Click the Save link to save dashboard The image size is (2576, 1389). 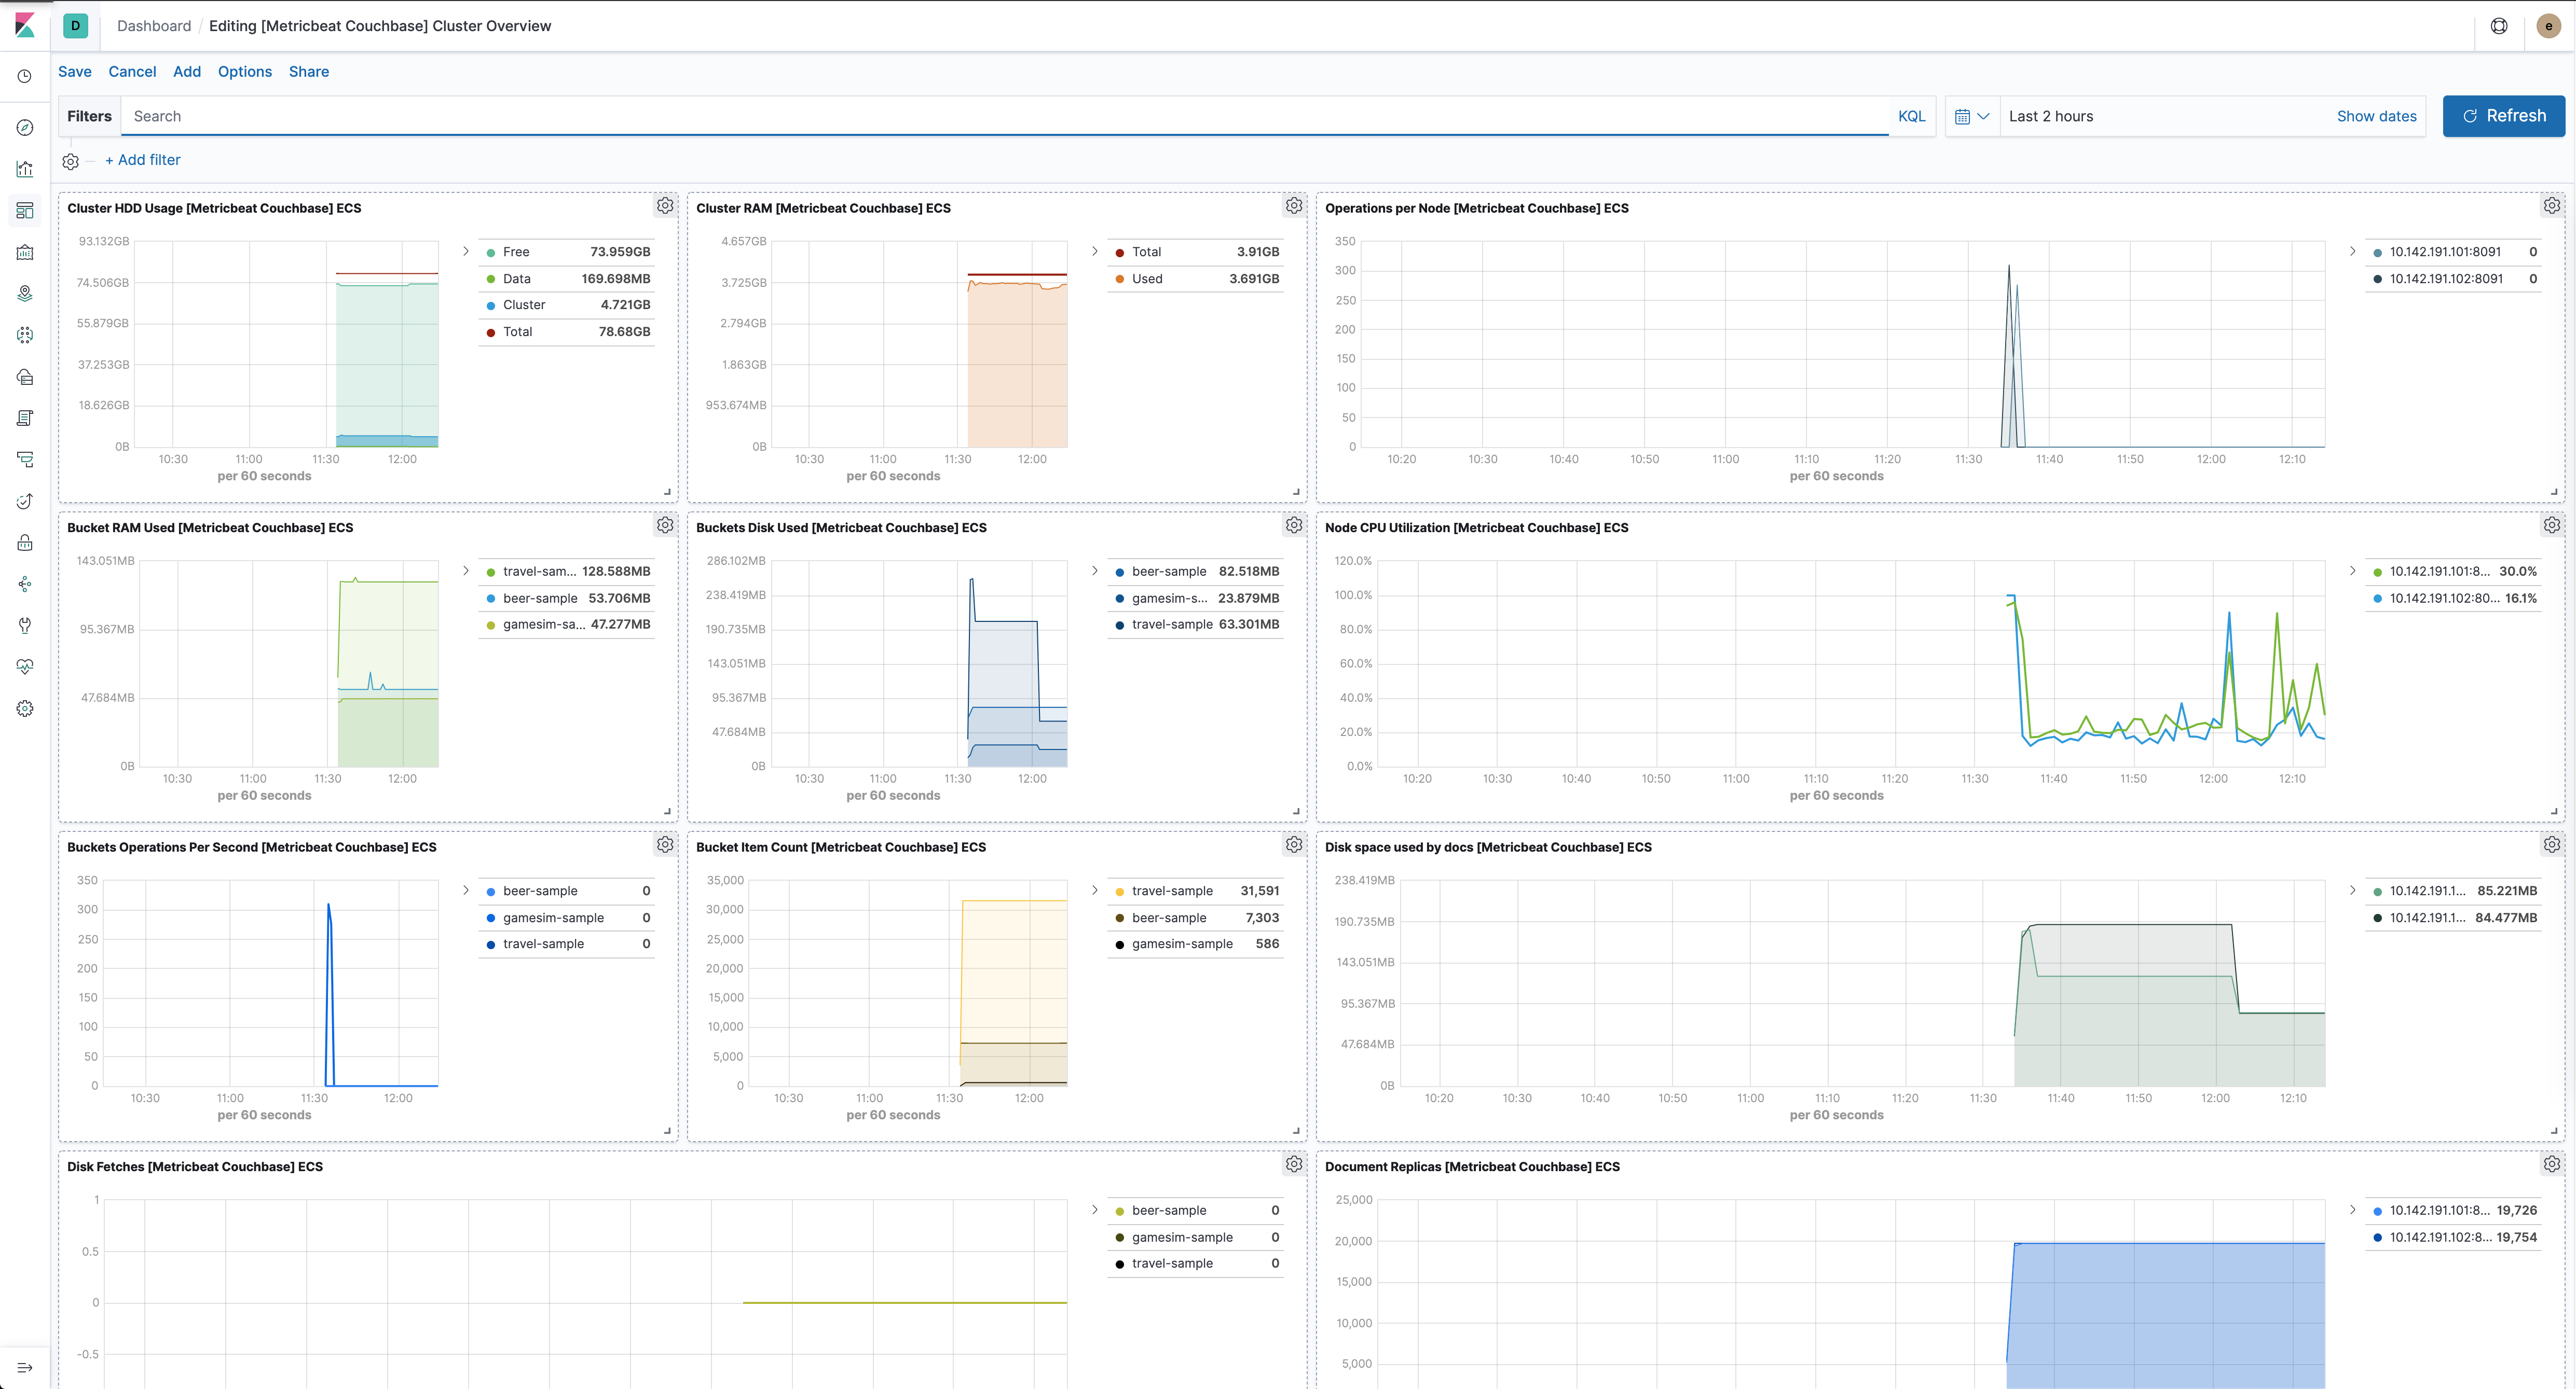[x=74, y=71]
